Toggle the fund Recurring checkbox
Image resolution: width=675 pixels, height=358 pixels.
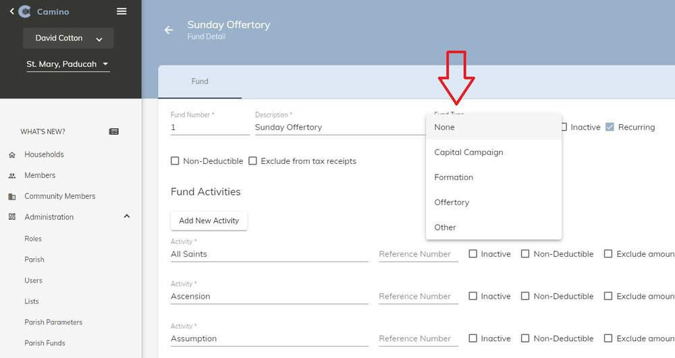610,127
